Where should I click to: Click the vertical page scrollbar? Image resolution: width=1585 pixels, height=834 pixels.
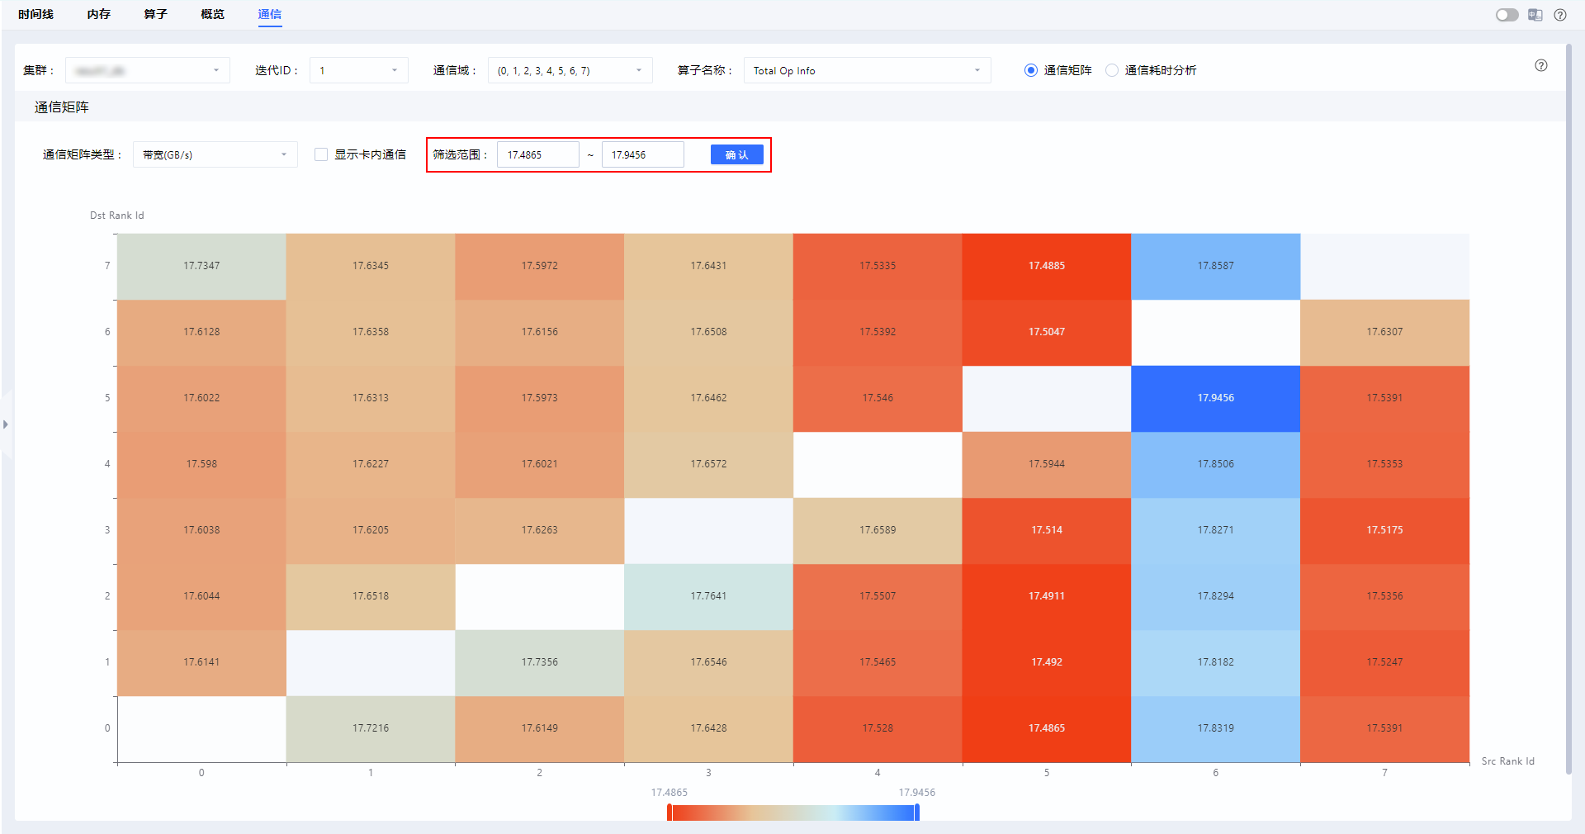(1568, 409)
